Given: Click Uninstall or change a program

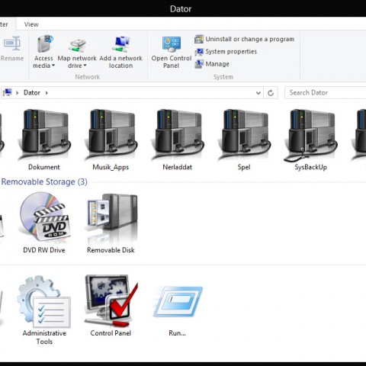Looking at the screenshot, I should 245,39.
